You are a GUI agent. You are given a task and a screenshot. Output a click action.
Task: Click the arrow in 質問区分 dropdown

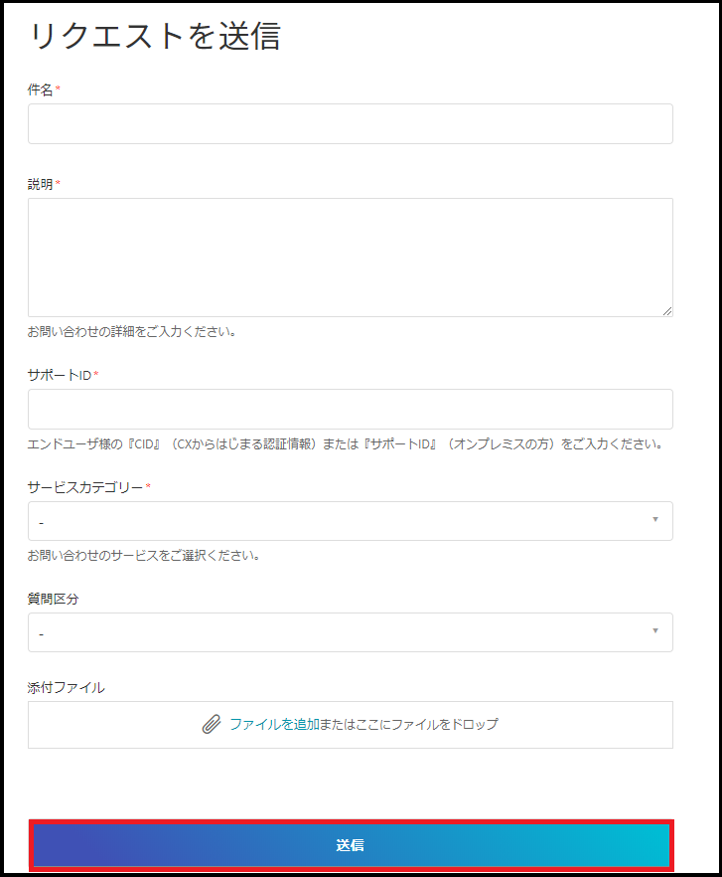tap(654, 630)
